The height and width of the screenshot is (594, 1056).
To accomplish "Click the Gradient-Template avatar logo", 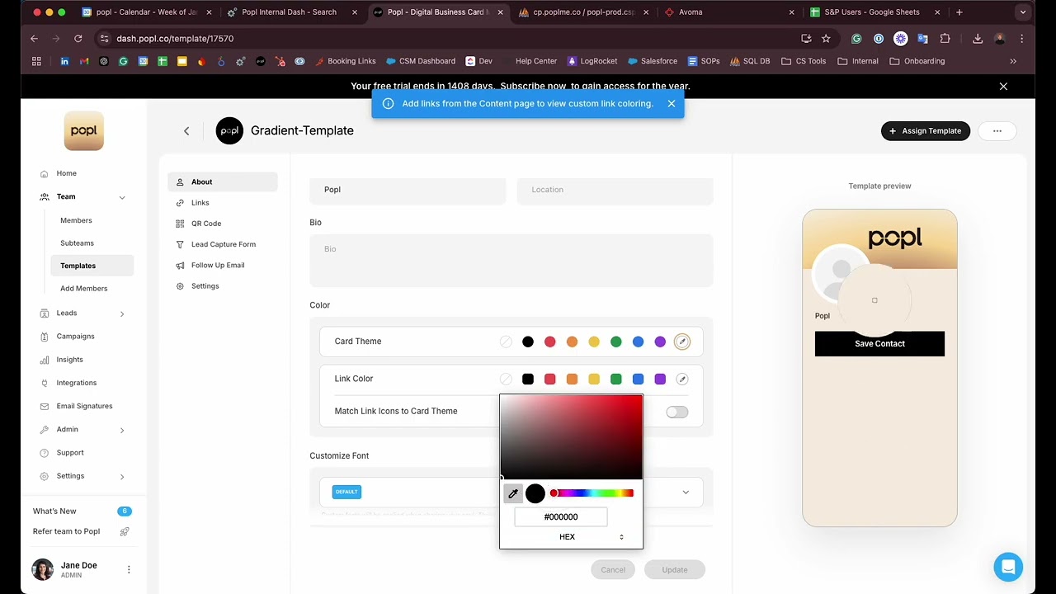I will [x=229, y=131].
